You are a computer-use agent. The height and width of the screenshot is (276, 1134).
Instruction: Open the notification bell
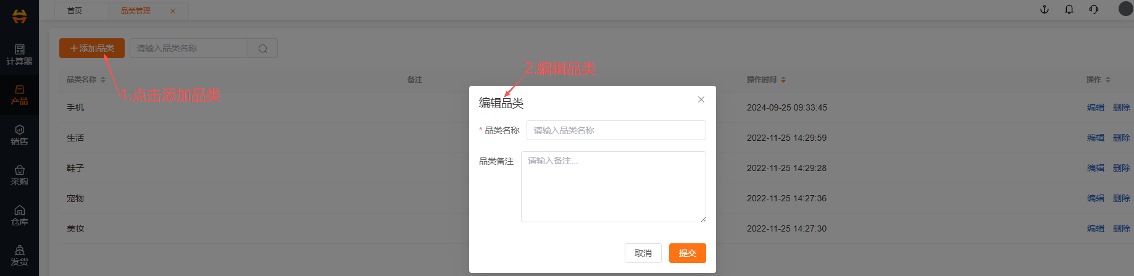(1069, 9)
